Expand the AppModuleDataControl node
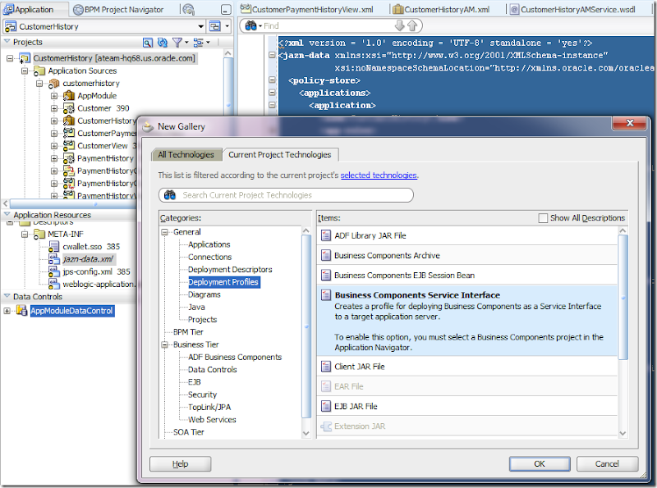The height and width of the screenshot is (488, 657). click(x=8, y=311)
